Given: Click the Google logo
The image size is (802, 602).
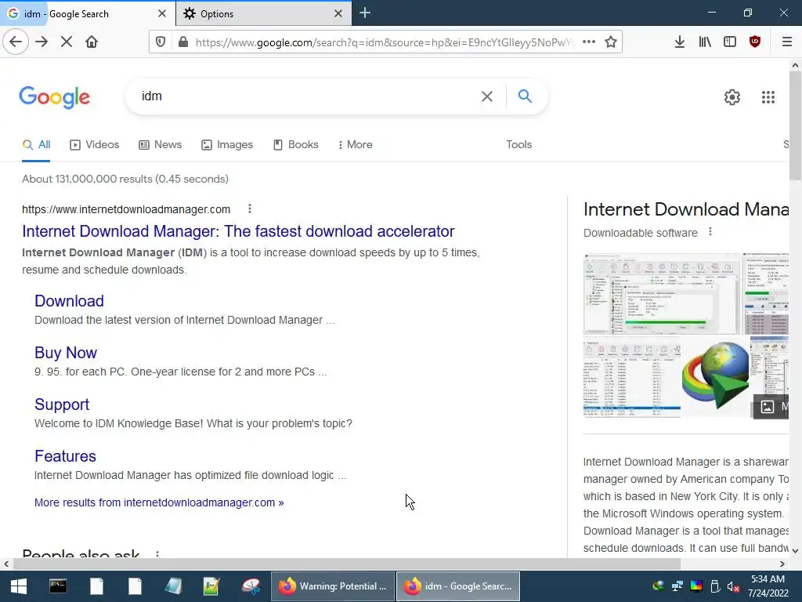Looking at the screenshot, I should [54, 96].
